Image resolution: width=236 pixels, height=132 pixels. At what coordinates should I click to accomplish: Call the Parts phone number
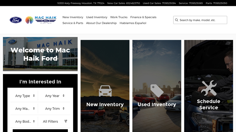pos(217,3)
